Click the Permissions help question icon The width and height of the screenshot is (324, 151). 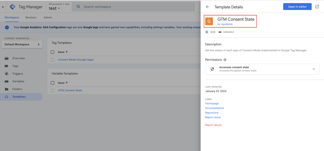pos(225,60)
